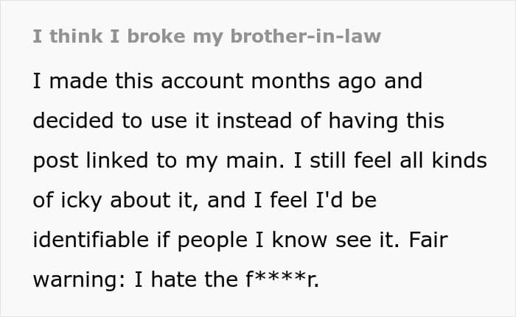This screenshot has height=317, width=516.
Task: Click the word "hate" in the last line
Action: tap(174, 279)
